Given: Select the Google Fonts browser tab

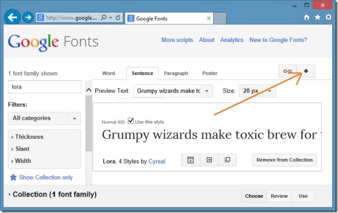Looking at the screenshot, I should tap(169, 19).
